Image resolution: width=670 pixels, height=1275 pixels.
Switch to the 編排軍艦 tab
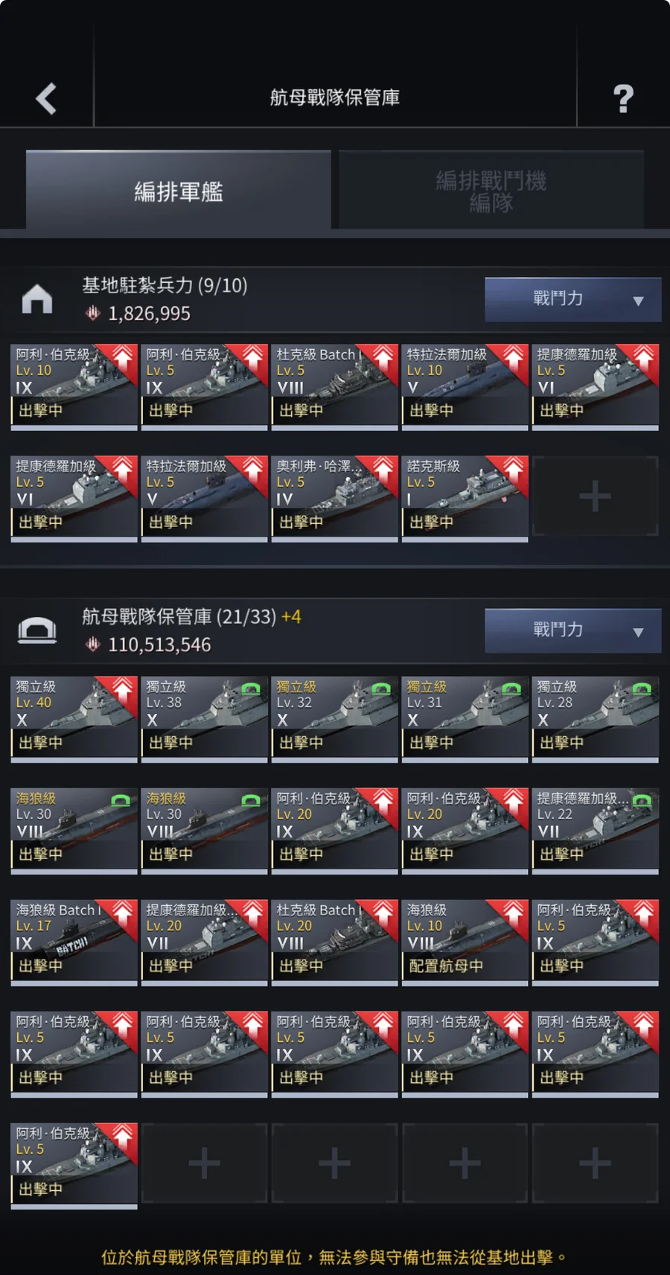179,191
